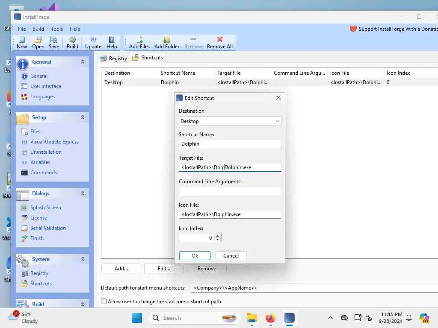438x328 pixels.
Task: Open Windows Start menu
Action: [137, 318]
